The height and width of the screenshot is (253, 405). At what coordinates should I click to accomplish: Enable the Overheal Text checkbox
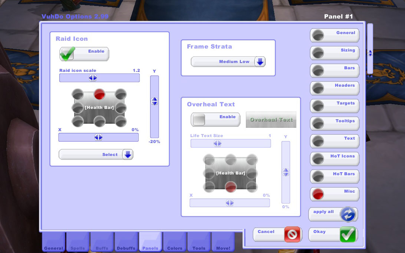pyautogui.click(x=199, y=119)
